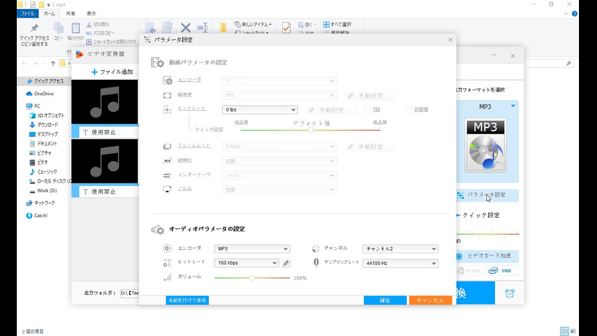
Task: Click the Explorer up-arrow navigation icon
Action: [x=53, y=63]
